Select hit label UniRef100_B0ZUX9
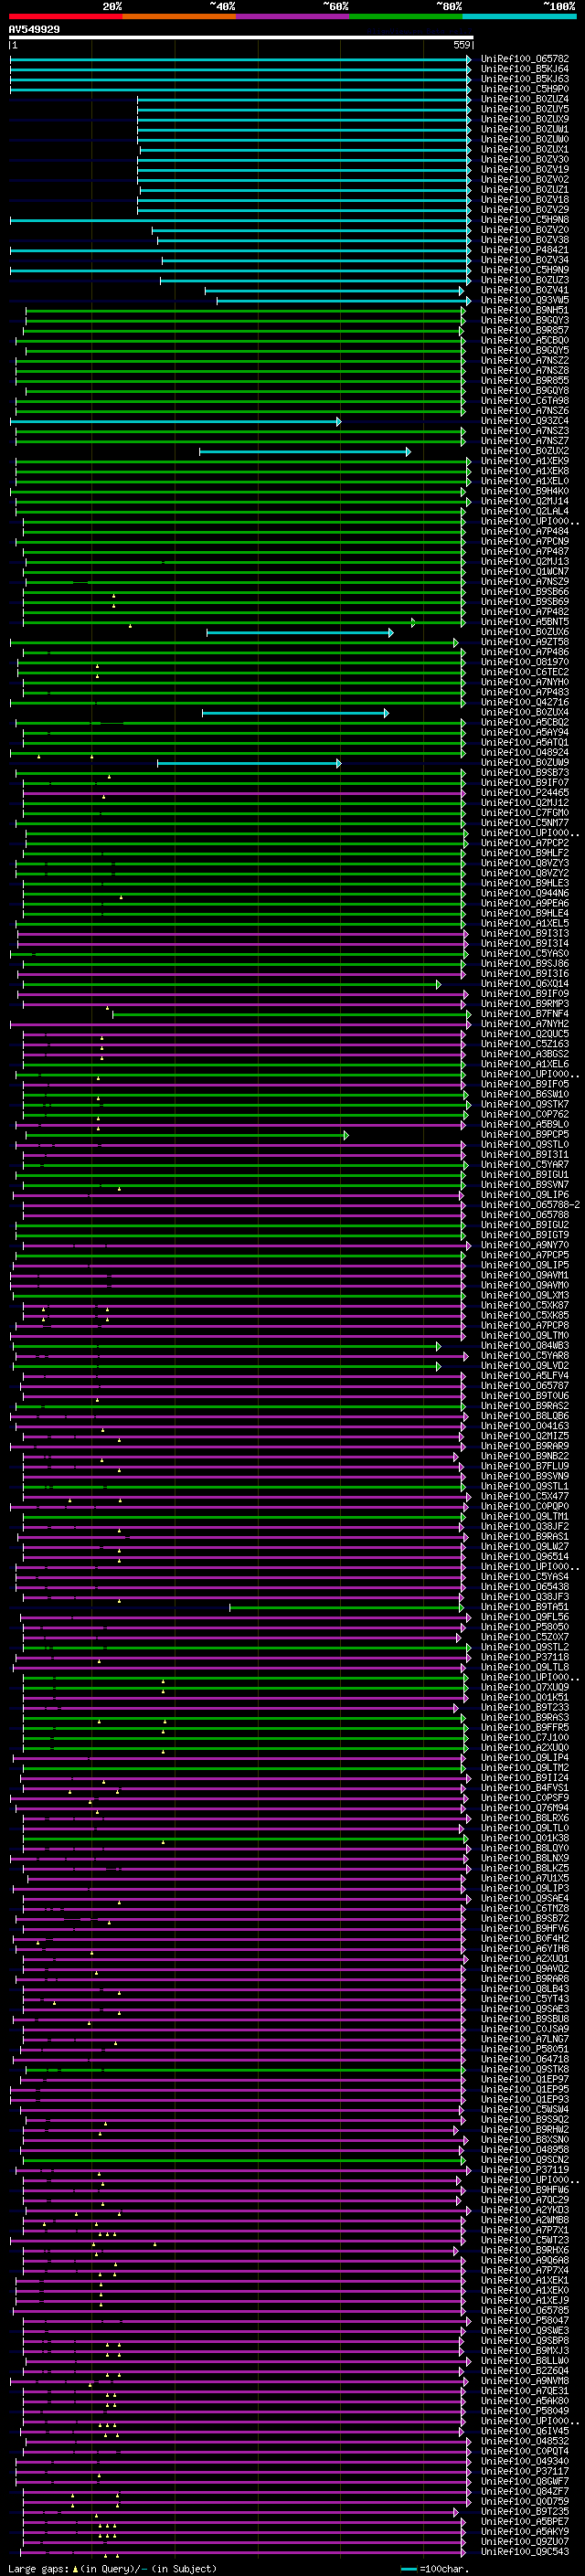Screen dimensions: 585x2576 pos(525,119)
